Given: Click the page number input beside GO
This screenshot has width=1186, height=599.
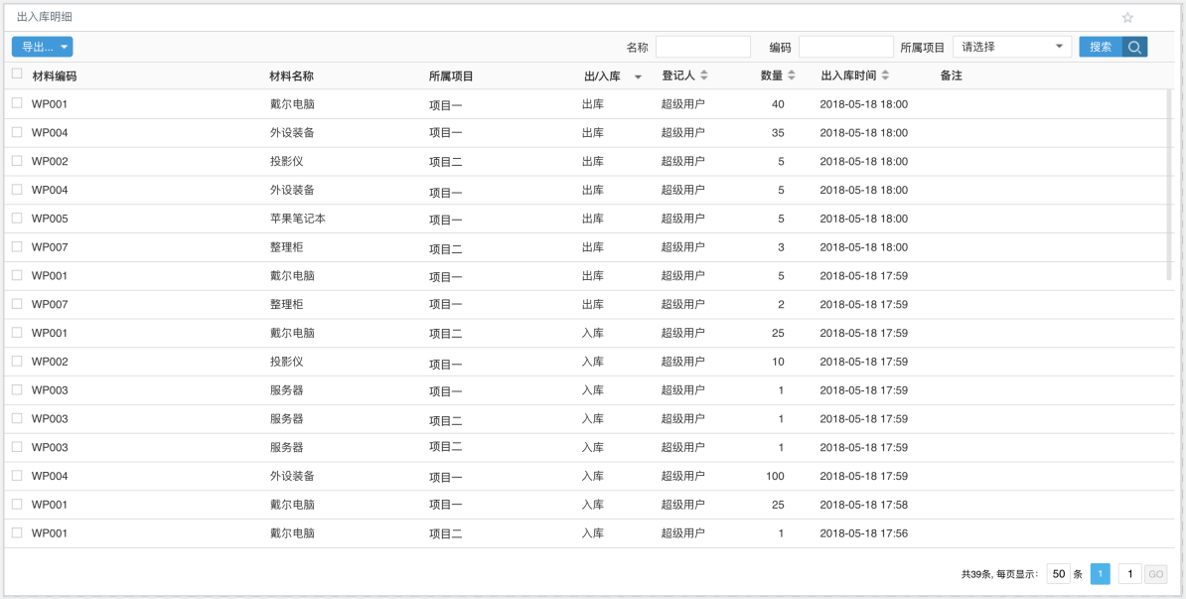Looking at the screenshot, I should [x=1129, y=574].
